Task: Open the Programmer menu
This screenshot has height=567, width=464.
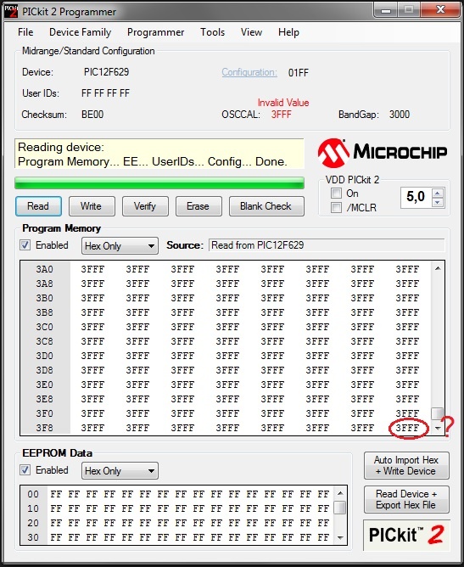Action: [156, 32]
